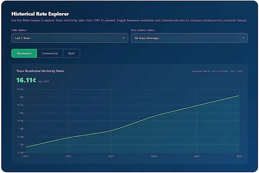Click the TIME RANGE field label
The image size is (259, 173).
tap(19, 30)
